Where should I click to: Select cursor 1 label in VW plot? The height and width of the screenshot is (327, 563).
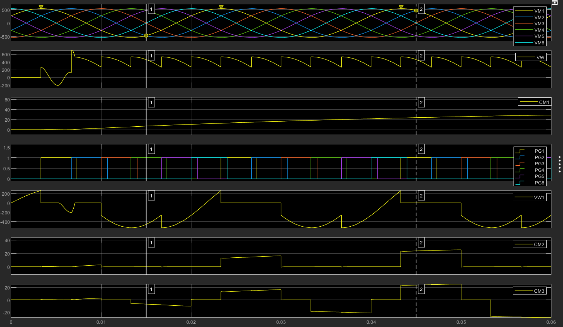(151, 56)
